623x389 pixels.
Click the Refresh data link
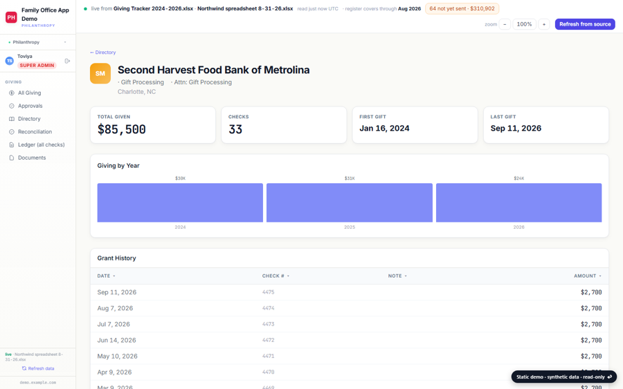(x=38, y=368)
